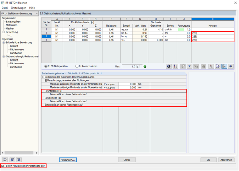
Task: Click the 'lim d s' symbol cell
Action: 126,33
